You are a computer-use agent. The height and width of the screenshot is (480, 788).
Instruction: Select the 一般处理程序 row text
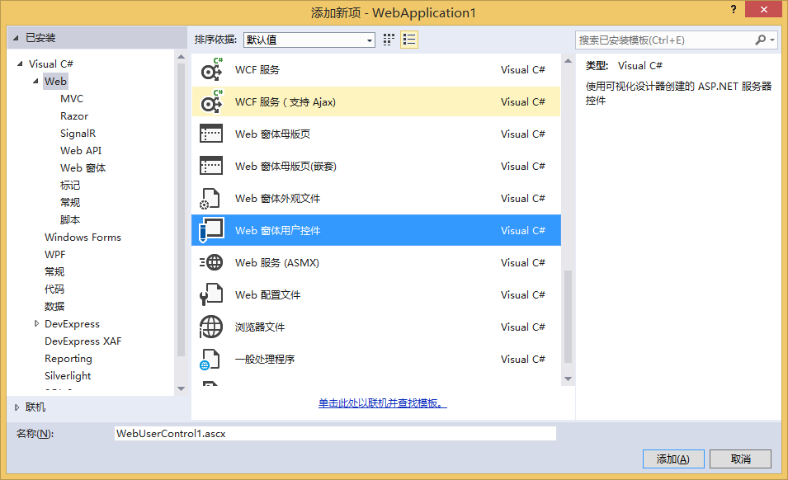point(265,359)
